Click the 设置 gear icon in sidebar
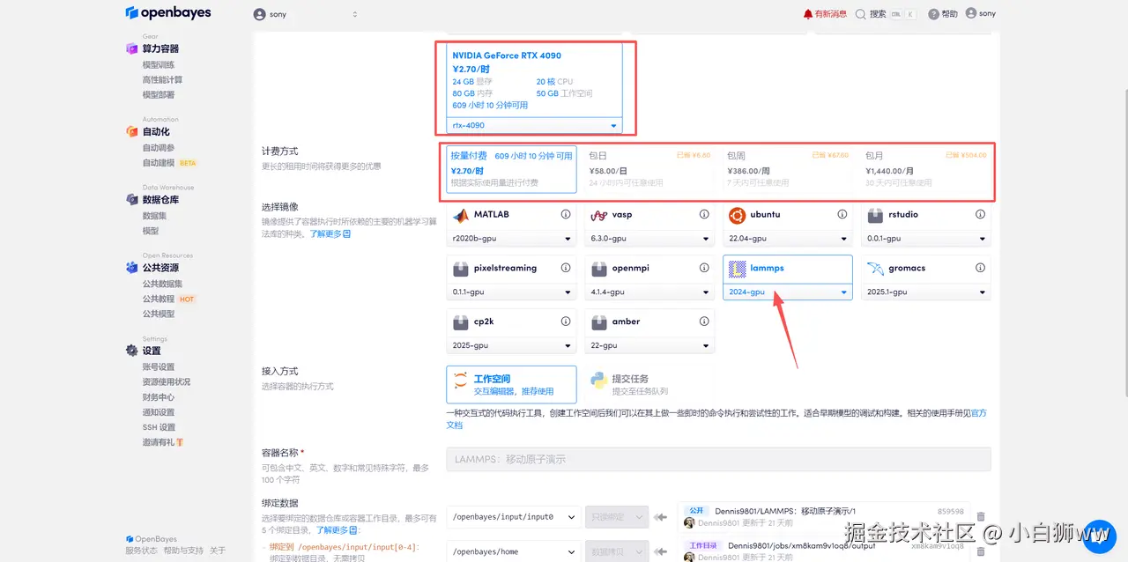Image resolution: width=1128 pixels, height=562 pixels. pos(132,351)
